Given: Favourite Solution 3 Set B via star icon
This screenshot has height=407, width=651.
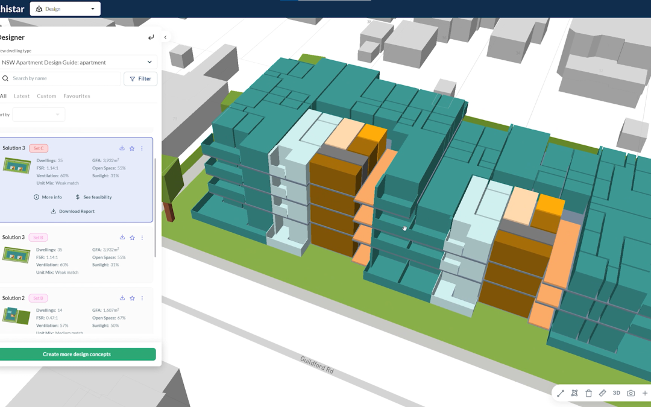Looking at the screenshot, I should pos(132,238).
